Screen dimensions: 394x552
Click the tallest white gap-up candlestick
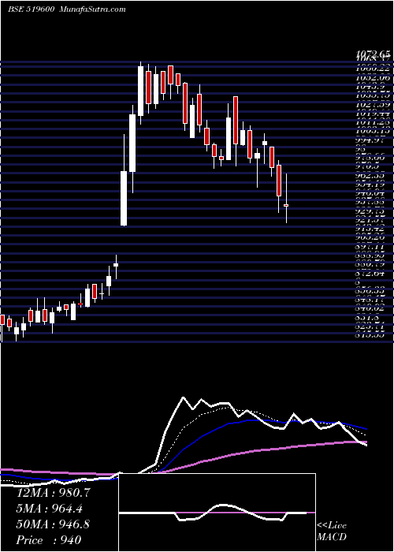pos(124,198)
